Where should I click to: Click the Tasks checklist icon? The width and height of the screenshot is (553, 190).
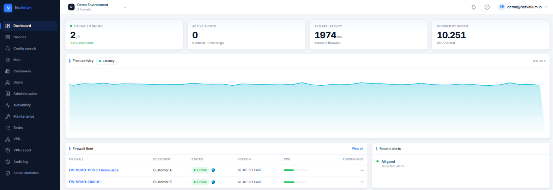[8, 128]
